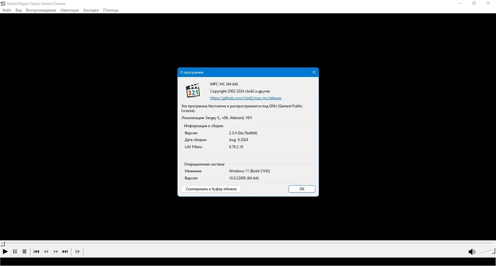The width and height of the screenshot is (496, 266).
Task: Skip to previous file with skip-back icon
Action: pyautogui.click(x=36, y=252)
